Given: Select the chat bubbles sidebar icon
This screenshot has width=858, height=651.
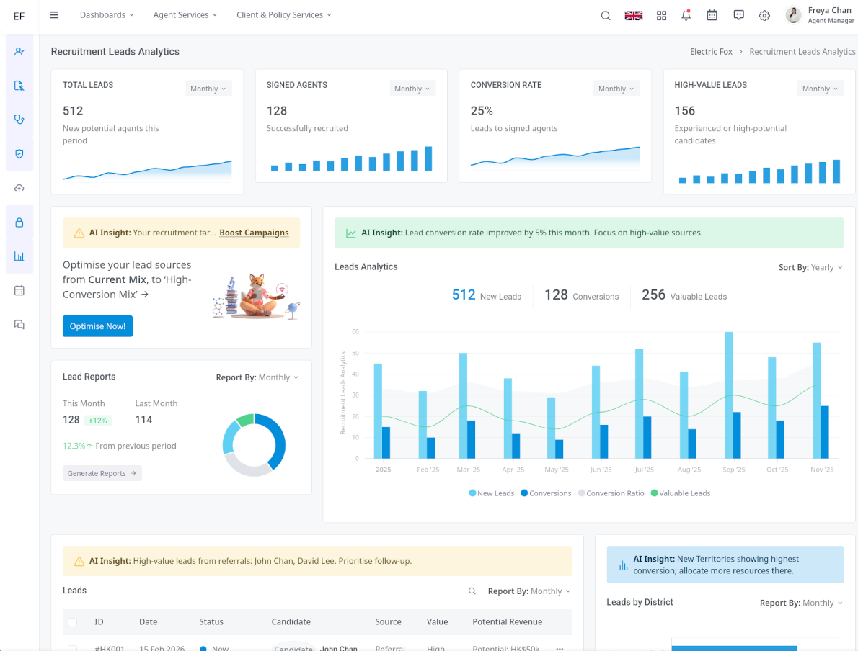Looking at the screenshot, I should coord(19,325).
